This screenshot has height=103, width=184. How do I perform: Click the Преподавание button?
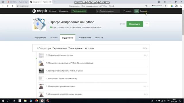pyautogui.click(x=79, y=11)
